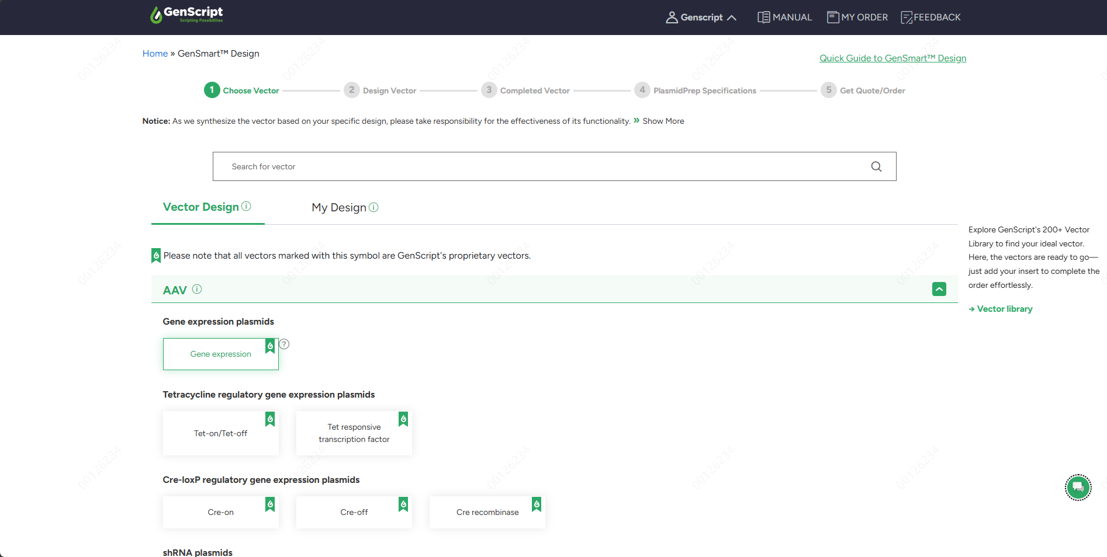Click the info icon beside My Design
The height and width of the screenshot is (557, 1107).
374,207
